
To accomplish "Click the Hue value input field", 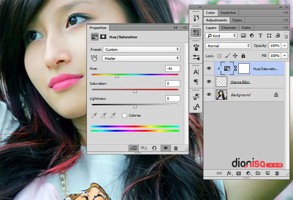I will 173,68.
